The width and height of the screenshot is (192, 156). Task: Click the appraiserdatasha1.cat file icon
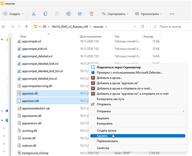coord(19,108)
